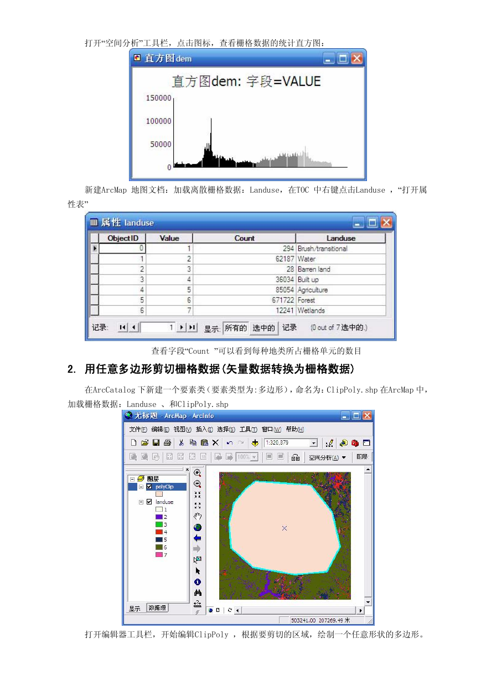Close the table of contents panel
The width and height of the screenshot is (481, 680).
(x=187, y=469)
